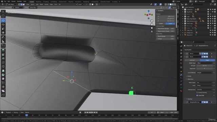Hide Plane.011 with its eye icon
Image resolution: width=217 pixels, height=122 pixels.
pos(213,35)
